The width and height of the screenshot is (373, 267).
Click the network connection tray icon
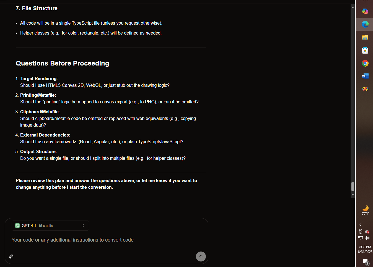coord(361,238)
